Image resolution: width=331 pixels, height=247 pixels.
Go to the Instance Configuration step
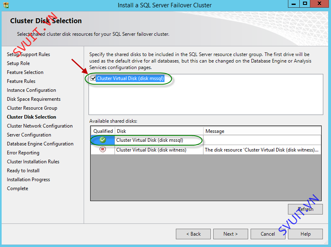(31, 90)
